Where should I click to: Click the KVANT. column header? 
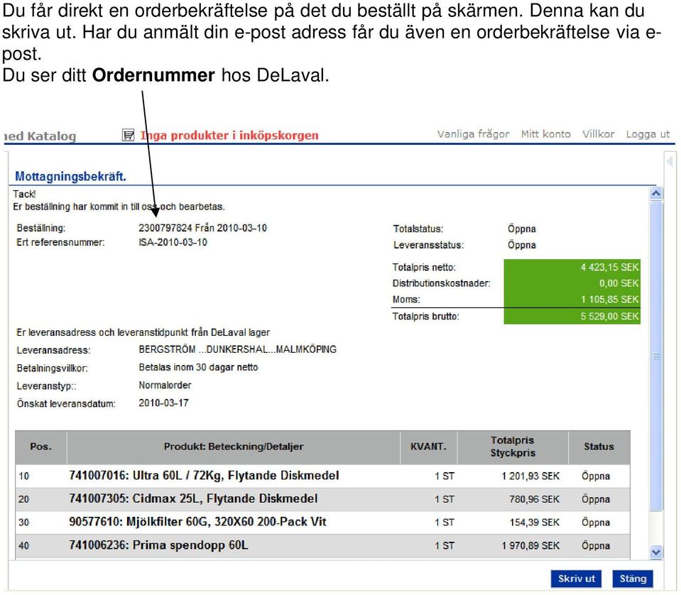pos(428,447)
